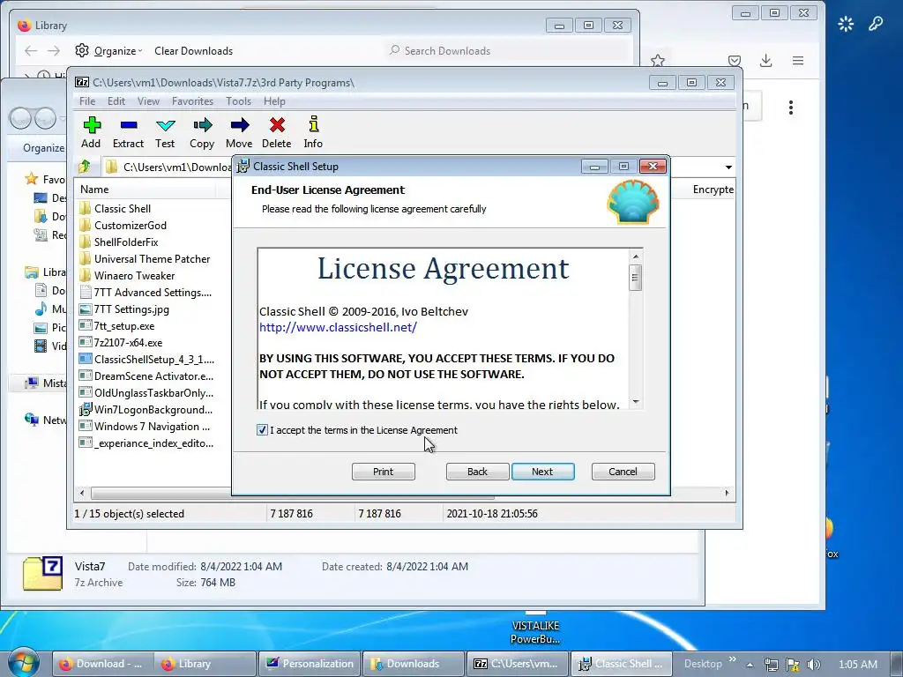Click the spinner icon in top-right corner
This screenshot has height=677, width=903.
(x=846, y=24)
